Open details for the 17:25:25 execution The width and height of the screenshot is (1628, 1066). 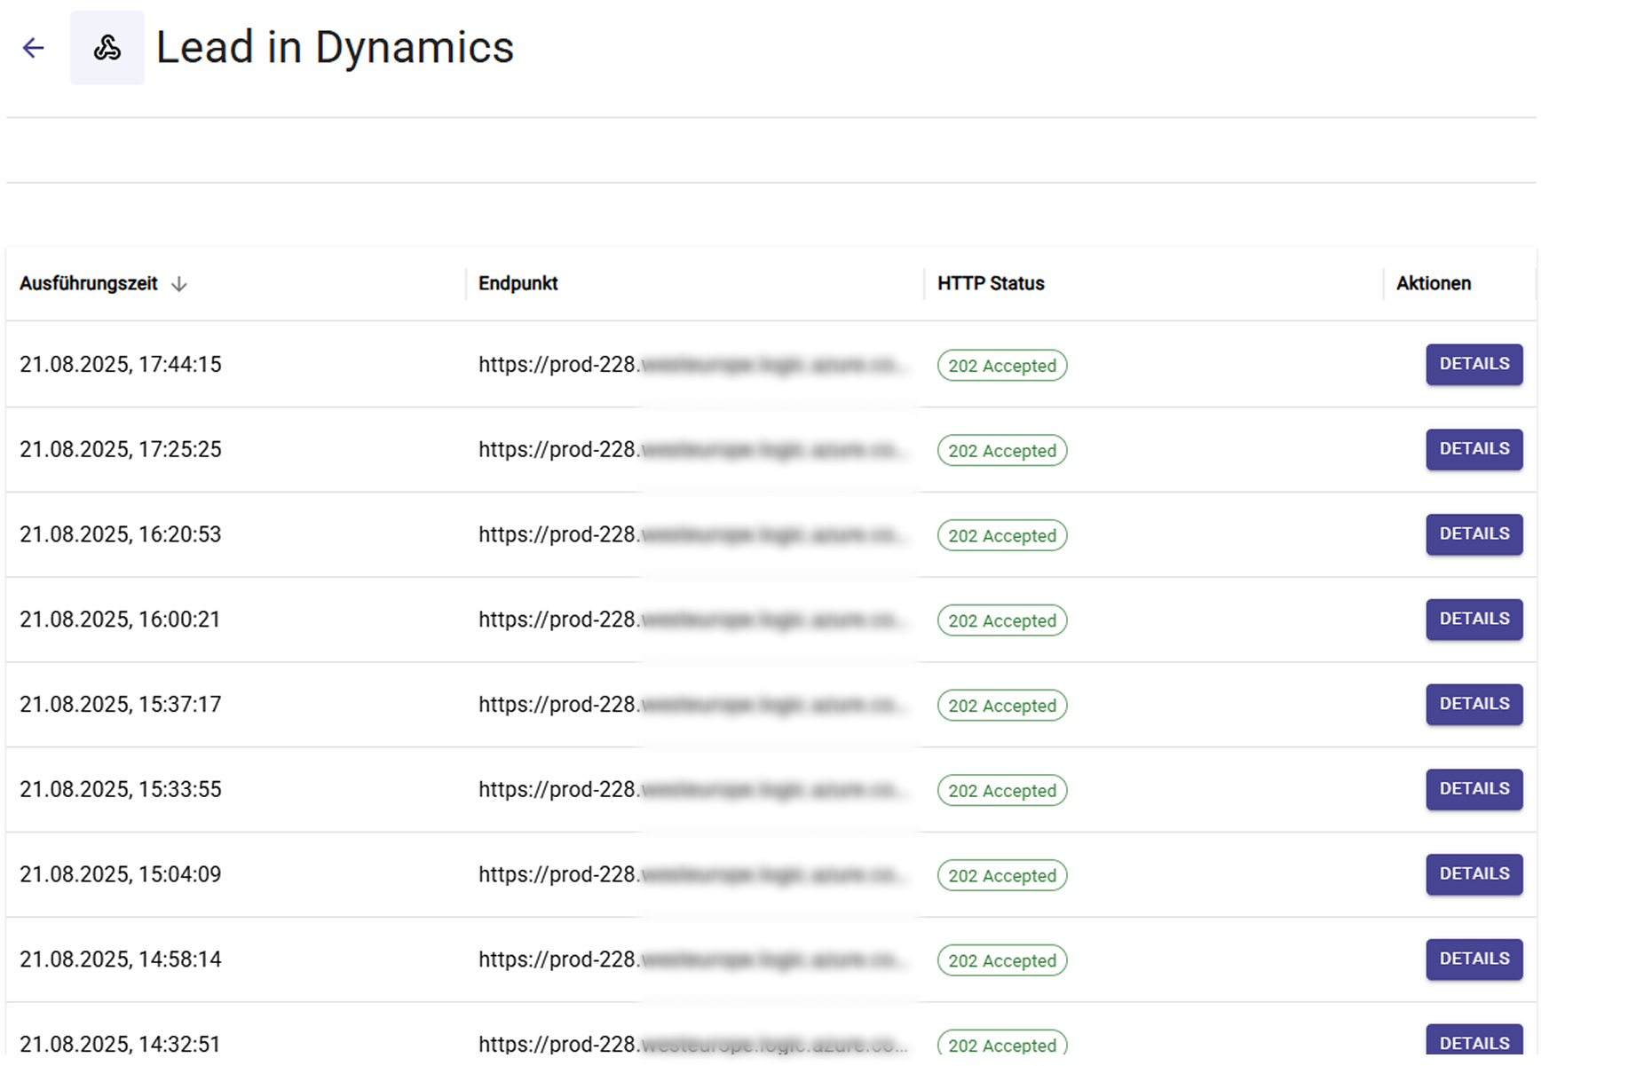tap(1474, 450)
